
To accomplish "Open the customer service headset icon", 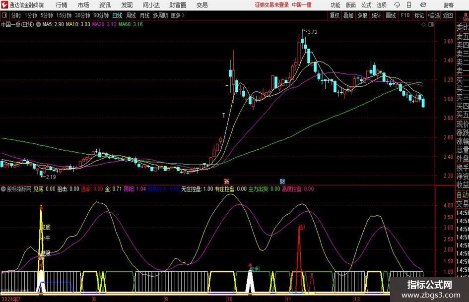I will click(x=397, y=5).
